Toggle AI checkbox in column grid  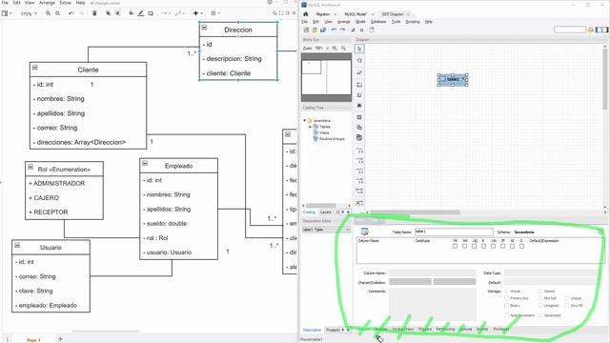(x=513, y=246)
